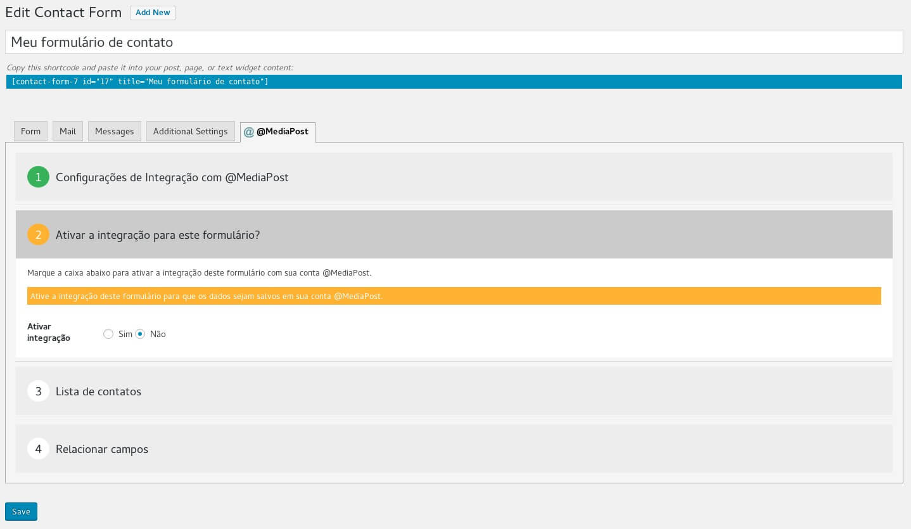Select the Sim radio button

[x=108, y=334]
